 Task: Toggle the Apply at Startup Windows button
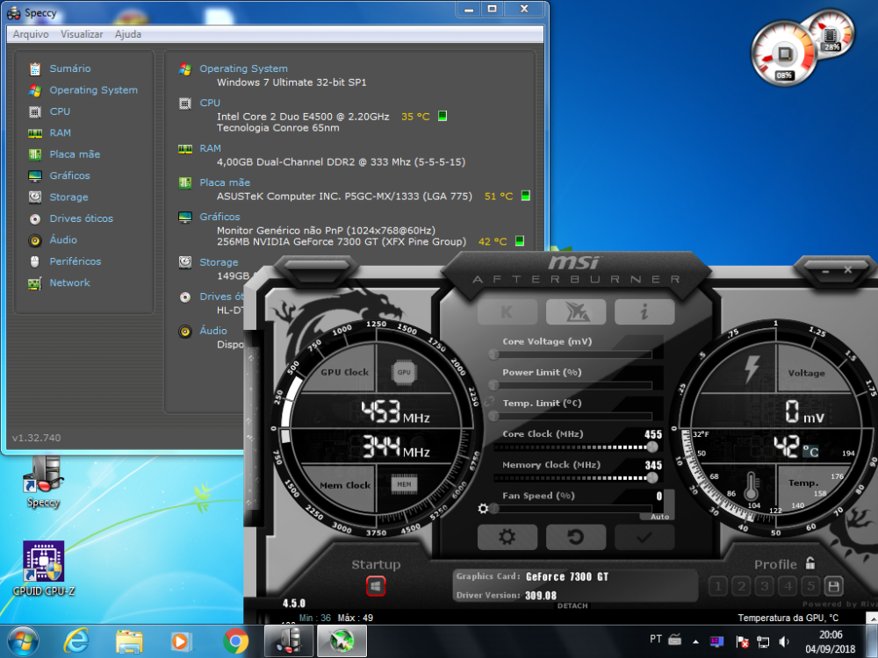pyautogui.click(x=376, y=585)
